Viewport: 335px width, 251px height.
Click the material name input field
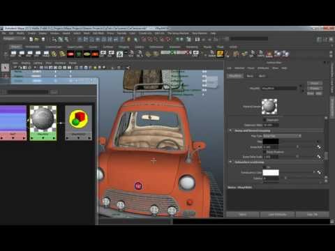[279, 89]
